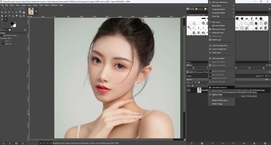
Task: Select the Zoom magnifier tool
Action: (x=6, y=20)
